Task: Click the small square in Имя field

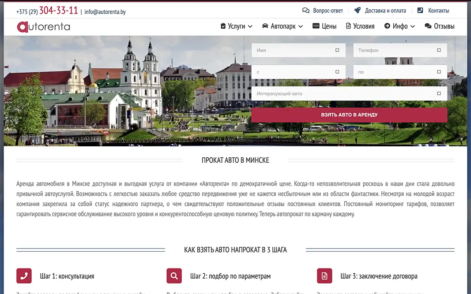Action: tap(337, 50)
